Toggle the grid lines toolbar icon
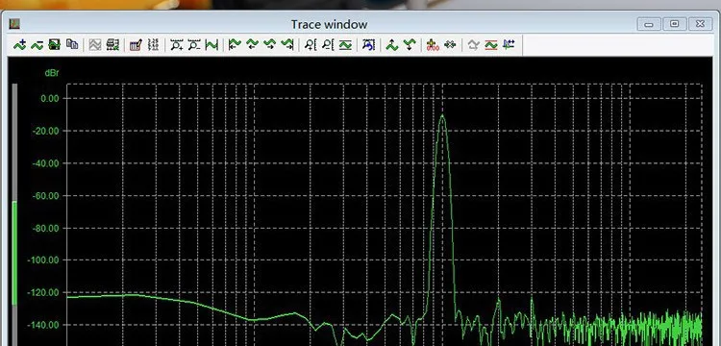 153,44
